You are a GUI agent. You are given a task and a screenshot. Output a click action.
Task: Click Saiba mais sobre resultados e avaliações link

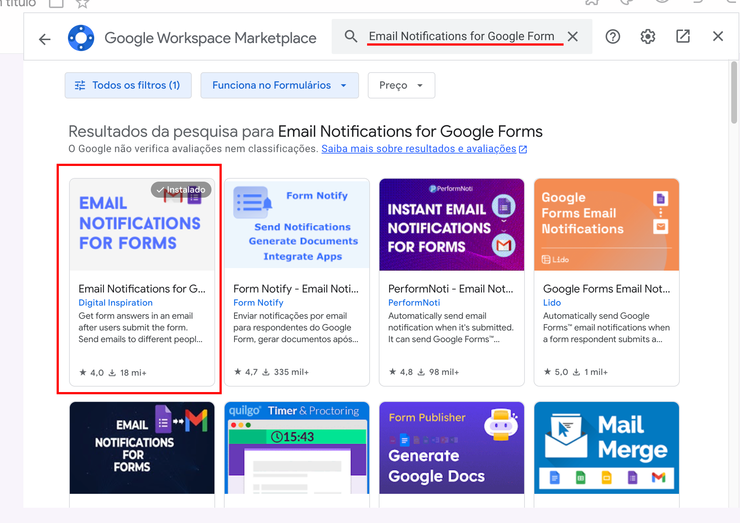419,149
